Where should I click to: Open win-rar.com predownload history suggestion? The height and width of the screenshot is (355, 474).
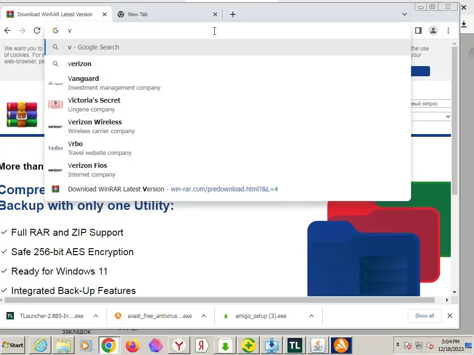pyautogui.click(x=228, y=189)
